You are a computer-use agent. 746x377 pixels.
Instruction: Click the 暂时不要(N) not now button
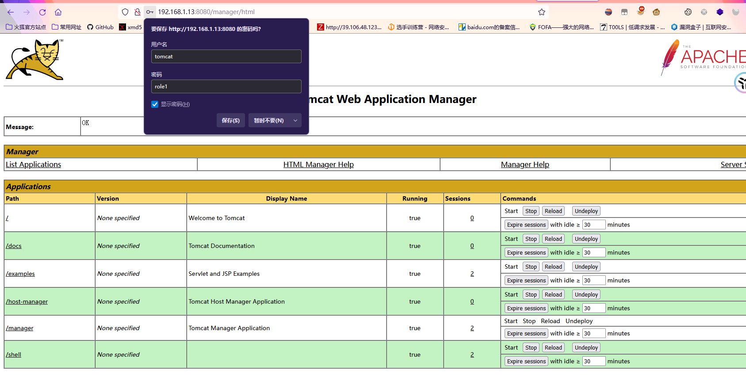(x=269, y=120)
